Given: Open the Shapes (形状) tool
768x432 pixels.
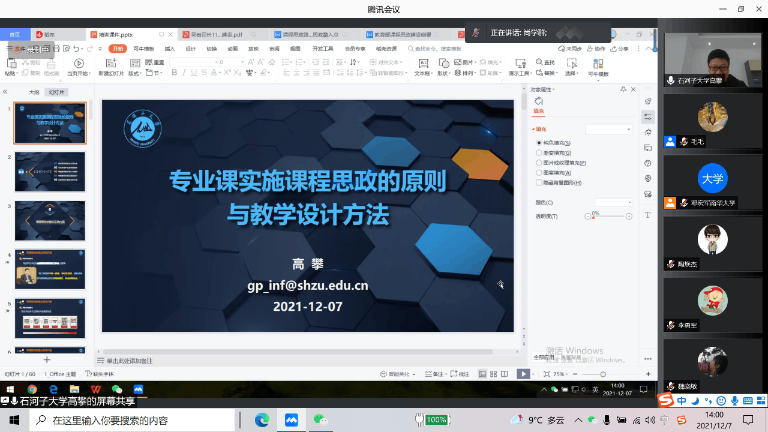Looking at the screenshot, I should click(x=443, y=64).
